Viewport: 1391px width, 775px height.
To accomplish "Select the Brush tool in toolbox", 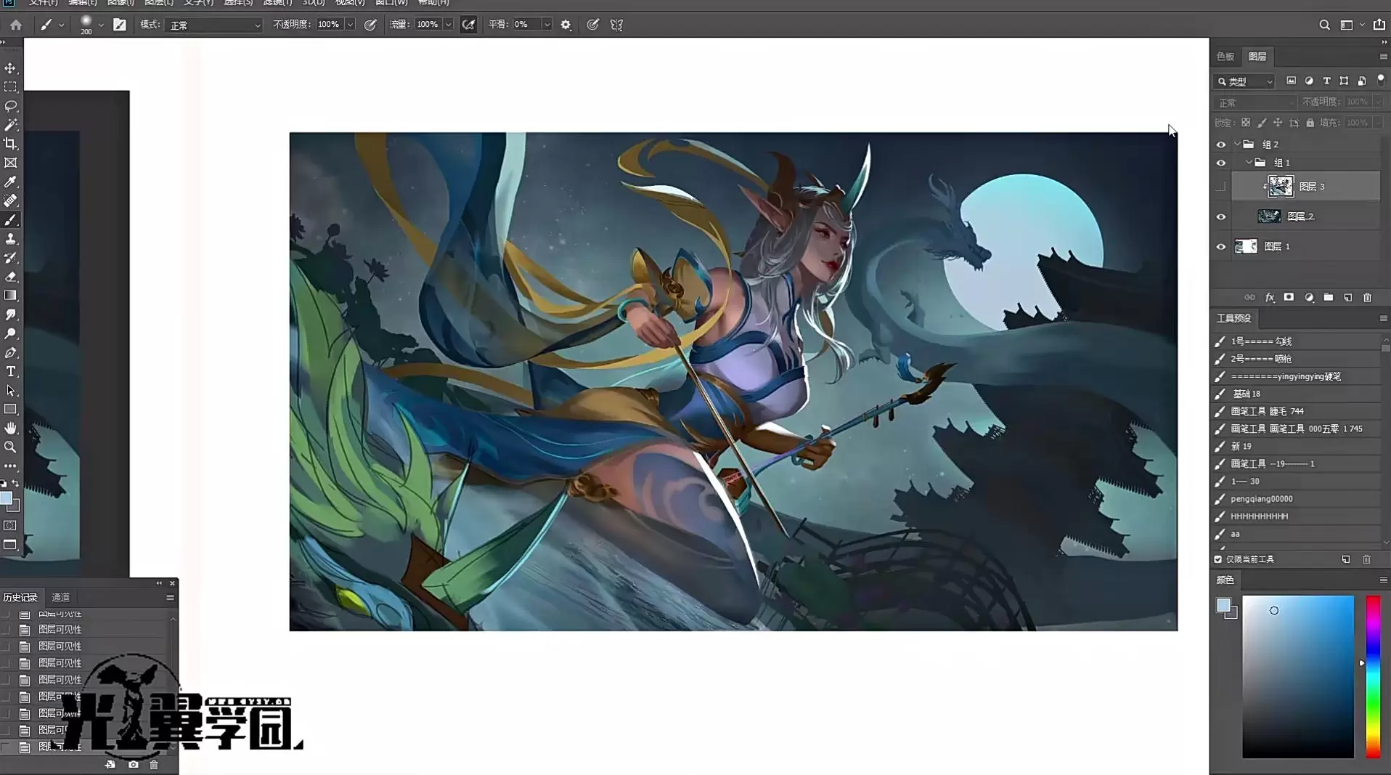I will pyautogui.click(x=10, y=219).
